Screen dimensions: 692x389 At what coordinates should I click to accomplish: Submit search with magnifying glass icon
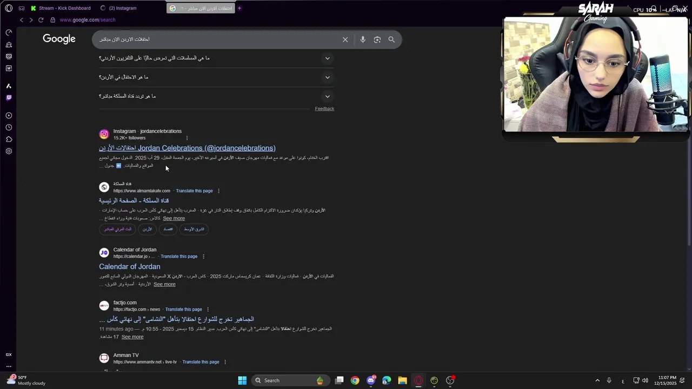[x=391, y=39]
